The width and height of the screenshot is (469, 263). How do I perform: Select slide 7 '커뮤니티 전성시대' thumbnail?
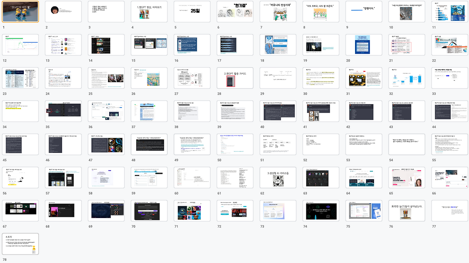pyautogui.click(x=278, y=11)
